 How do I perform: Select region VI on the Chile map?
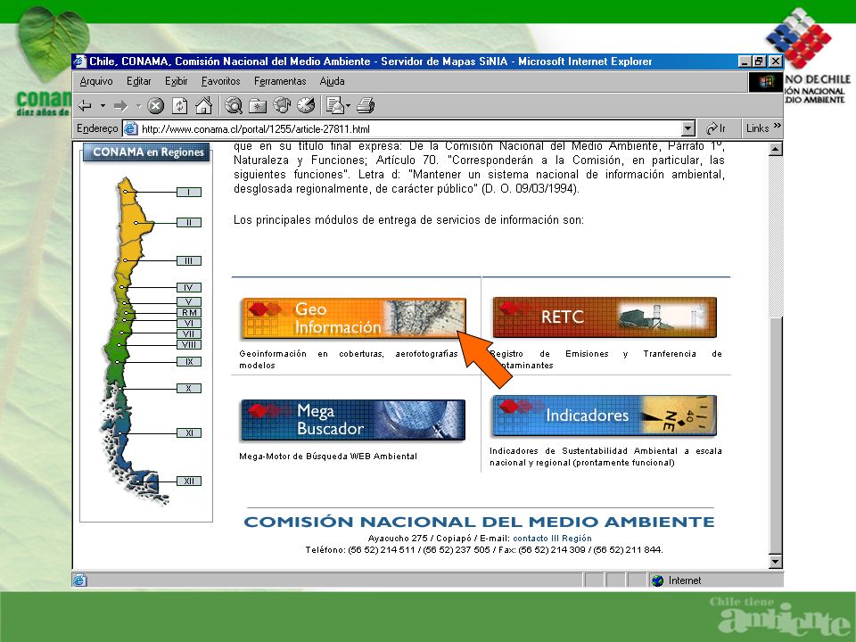pyautogui.click(x=189, y=323)
